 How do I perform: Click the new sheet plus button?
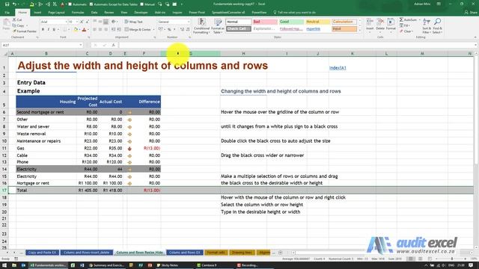coord(280,253)
